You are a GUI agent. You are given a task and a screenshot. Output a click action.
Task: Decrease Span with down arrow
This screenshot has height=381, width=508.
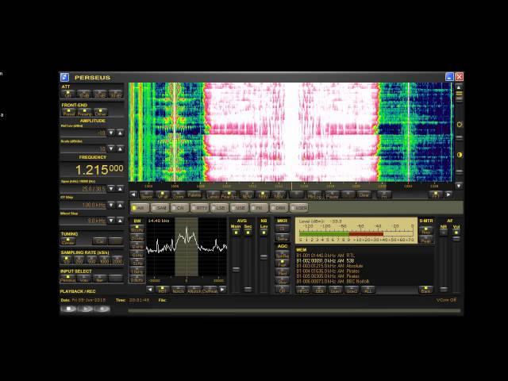[111, 189]
